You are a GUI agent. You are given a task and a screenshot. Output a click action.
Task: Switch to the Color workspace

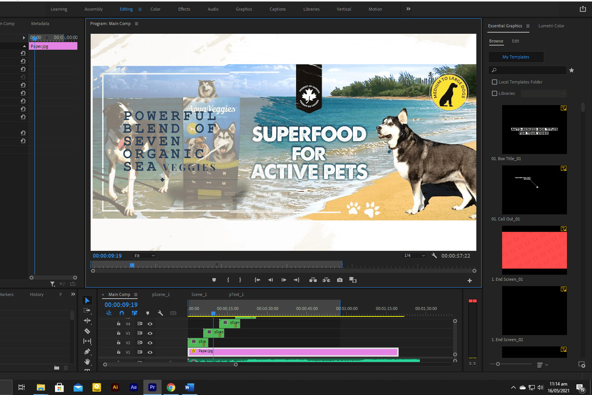(x=155, y=9)
